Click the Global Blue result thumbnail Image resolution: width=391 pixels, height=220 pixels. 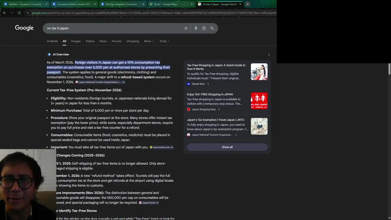pos(259,71)
